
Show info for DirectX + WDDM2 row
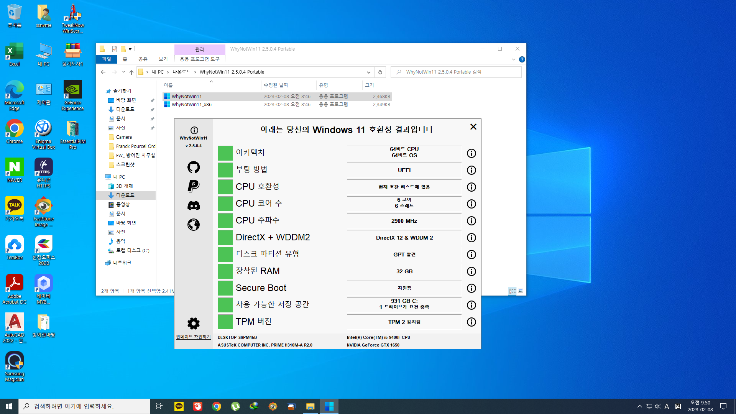pos(472,238)
